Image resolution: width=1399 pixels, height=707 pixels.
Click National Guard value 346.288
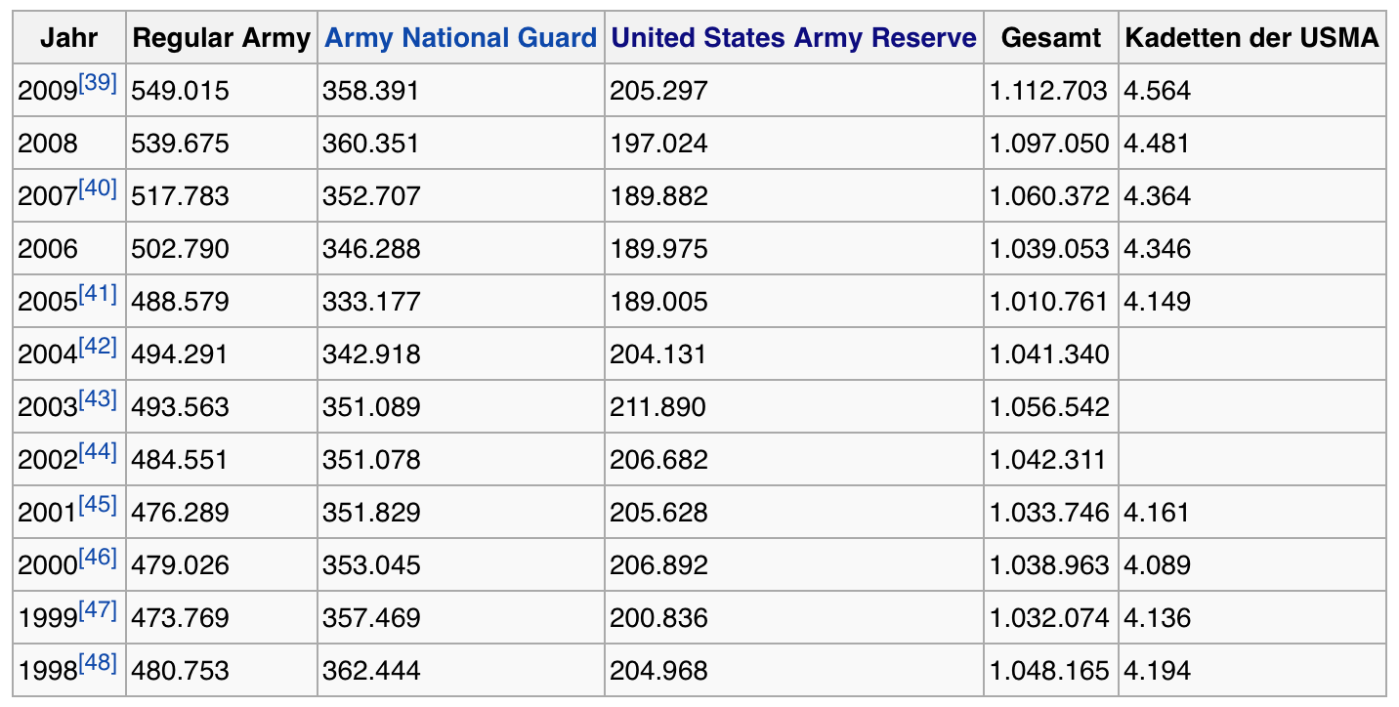[x=371, y=249]
